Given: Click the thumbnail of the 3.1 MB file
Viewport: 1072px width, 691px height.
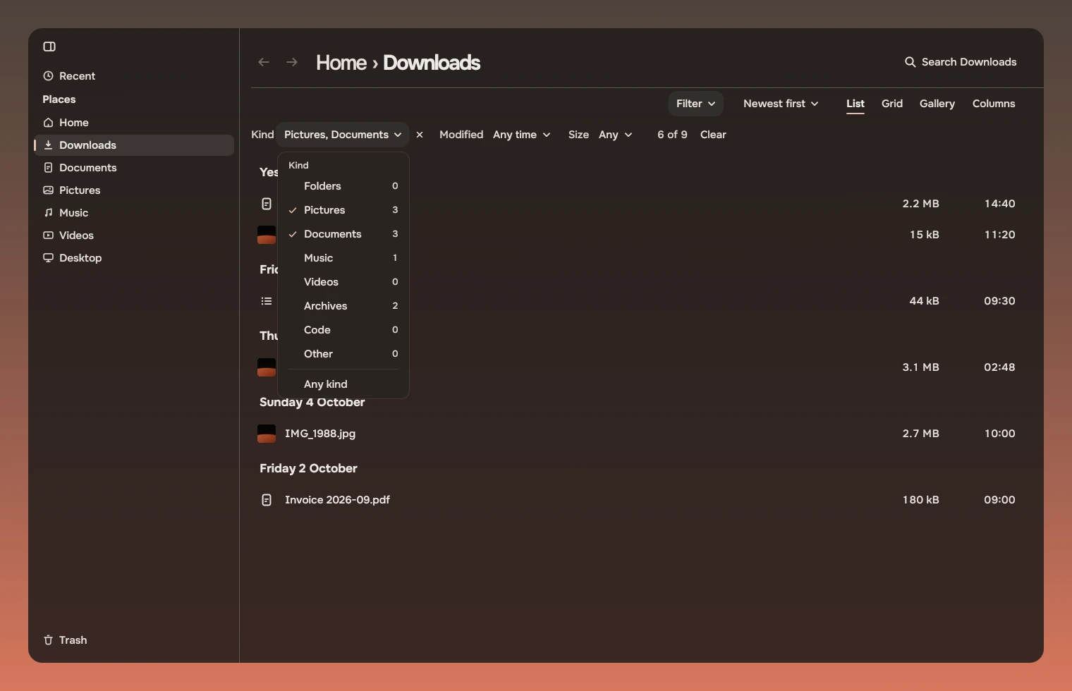Looking at the screenshot, I should (267, 367).
